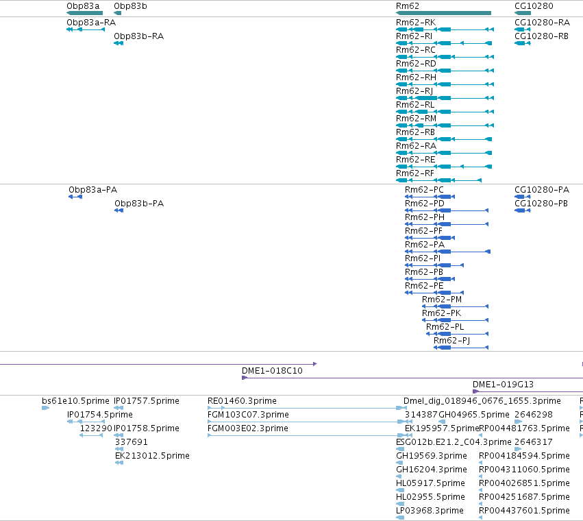
Task: Select protein Rm62-PB
Action: [430, 279]
